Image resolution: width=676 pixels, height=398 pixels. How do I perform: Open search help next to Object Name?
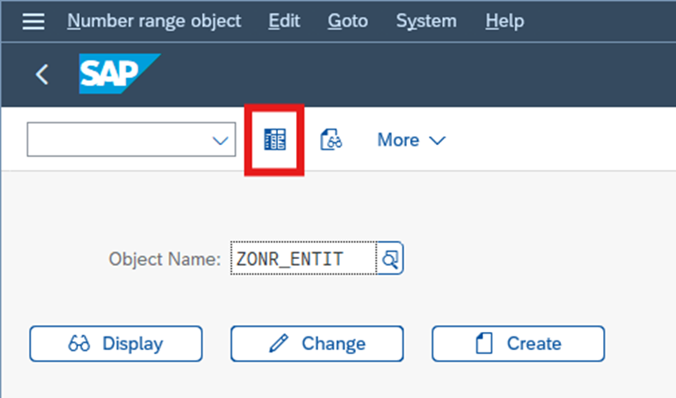click(x=390, y=259)
